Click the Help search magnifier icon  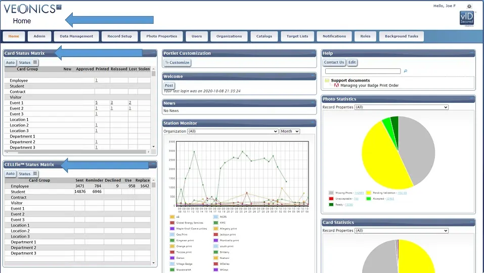405,71
